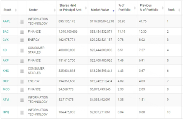The image size is (183, 119).
Task: Open grid icon in HPQ row
Action: pyautogui.click(x=22, y=112)
